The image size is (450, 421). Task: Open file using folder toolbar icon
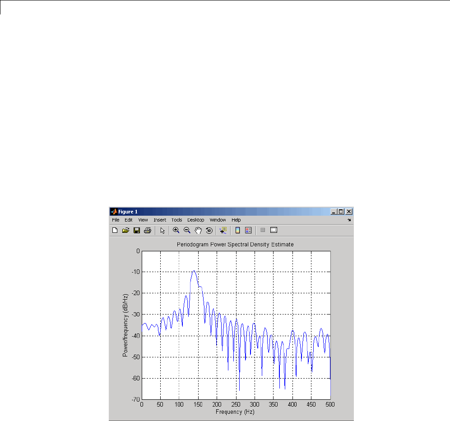click(x=125, y=231)
